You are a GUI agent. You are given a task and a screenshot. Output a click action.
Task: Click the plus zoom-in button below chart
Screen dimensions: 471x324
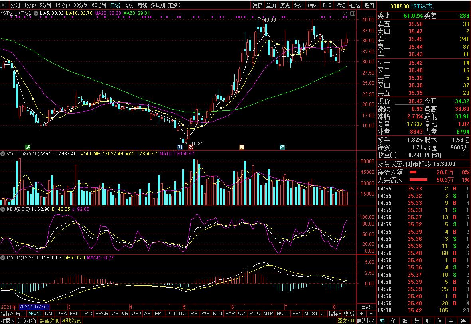pos(361,314)
